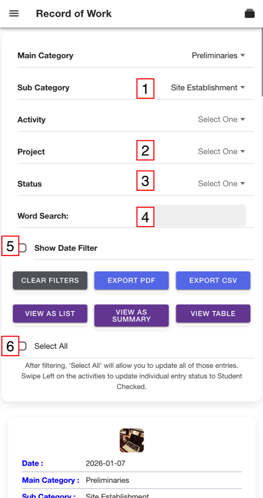
Task: Click the Record of Work title
Action: [74, 14]
